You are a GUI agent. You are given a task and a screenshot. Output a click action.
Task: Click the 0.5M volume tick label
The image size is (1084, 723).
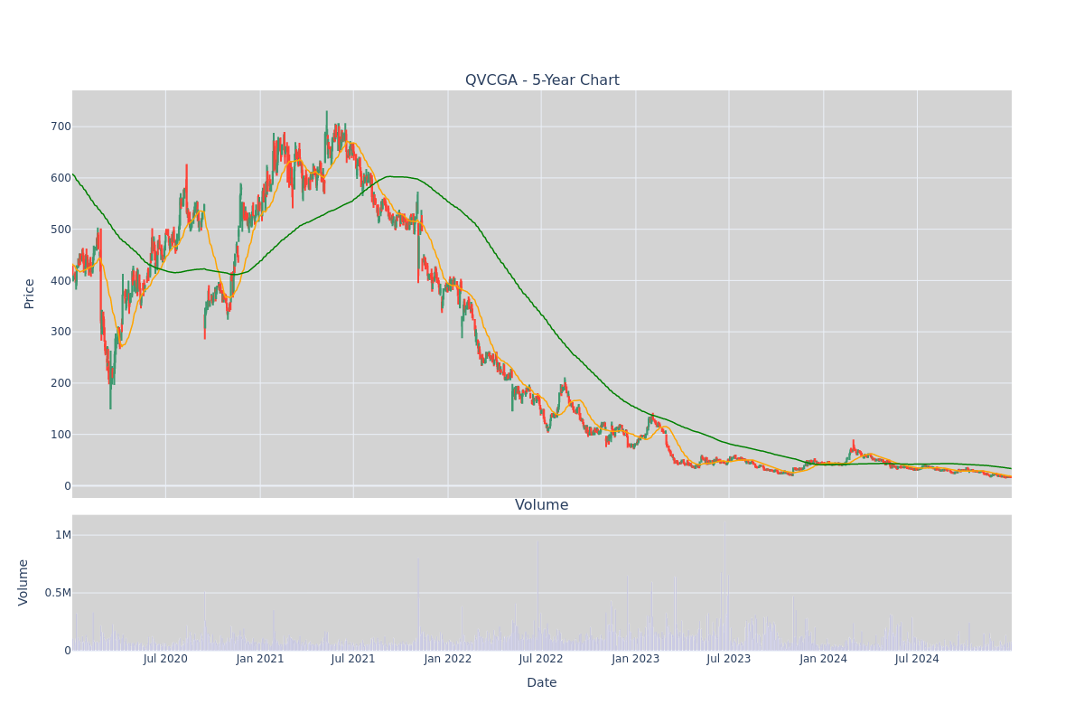coord(57,593)
